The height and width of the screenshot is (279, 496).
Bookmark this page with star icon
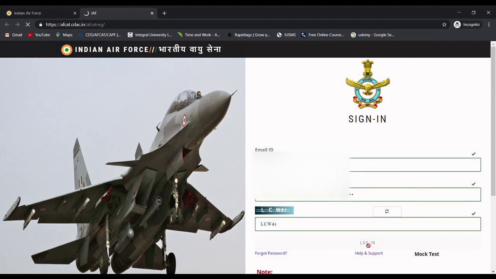tap(444, 24)
